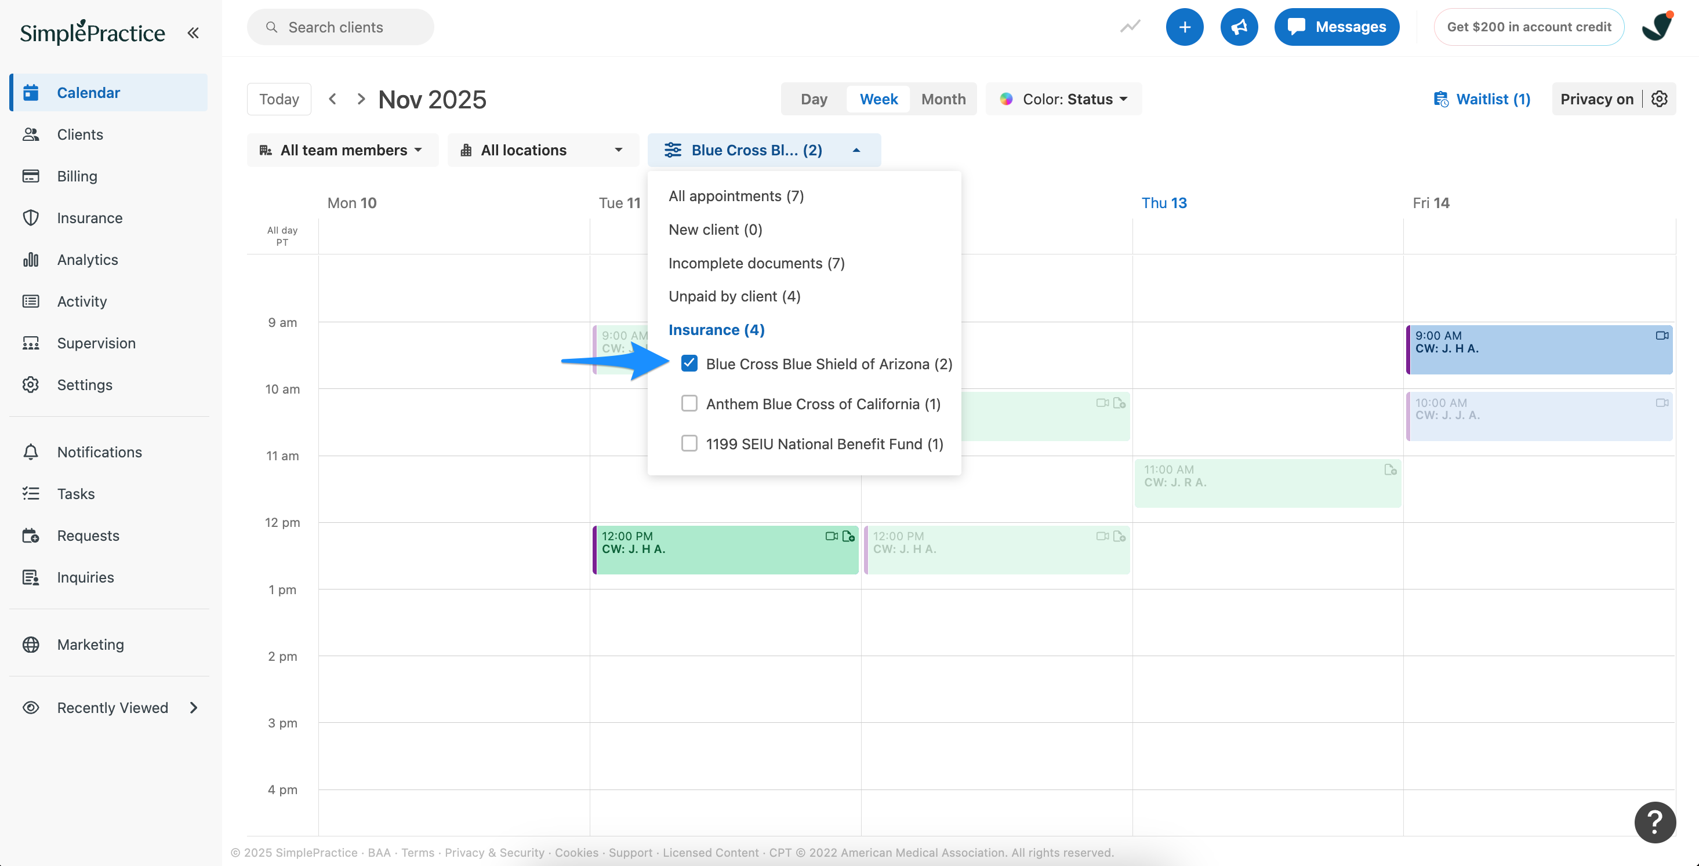The image size is (1699, 866).
Task: Open the All locations dropdown
Action: point(543,150)
